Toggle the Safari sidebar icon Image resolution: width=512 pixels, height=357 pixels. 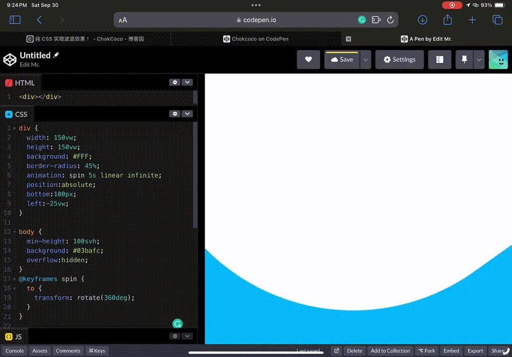tap(15, 20)
